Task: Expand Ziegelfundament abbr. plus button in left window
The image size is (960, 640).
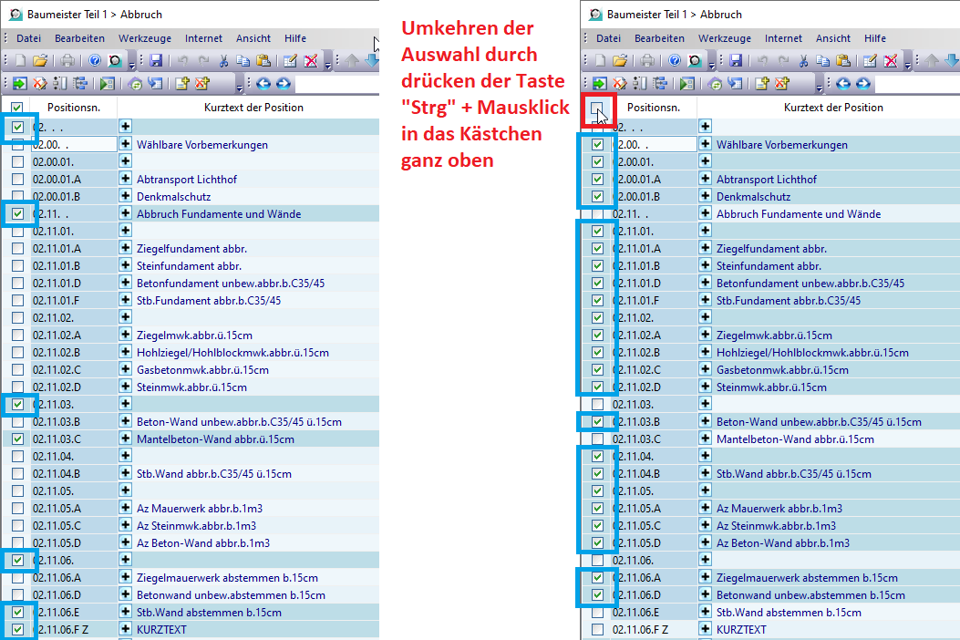Action: coord(126,249)
